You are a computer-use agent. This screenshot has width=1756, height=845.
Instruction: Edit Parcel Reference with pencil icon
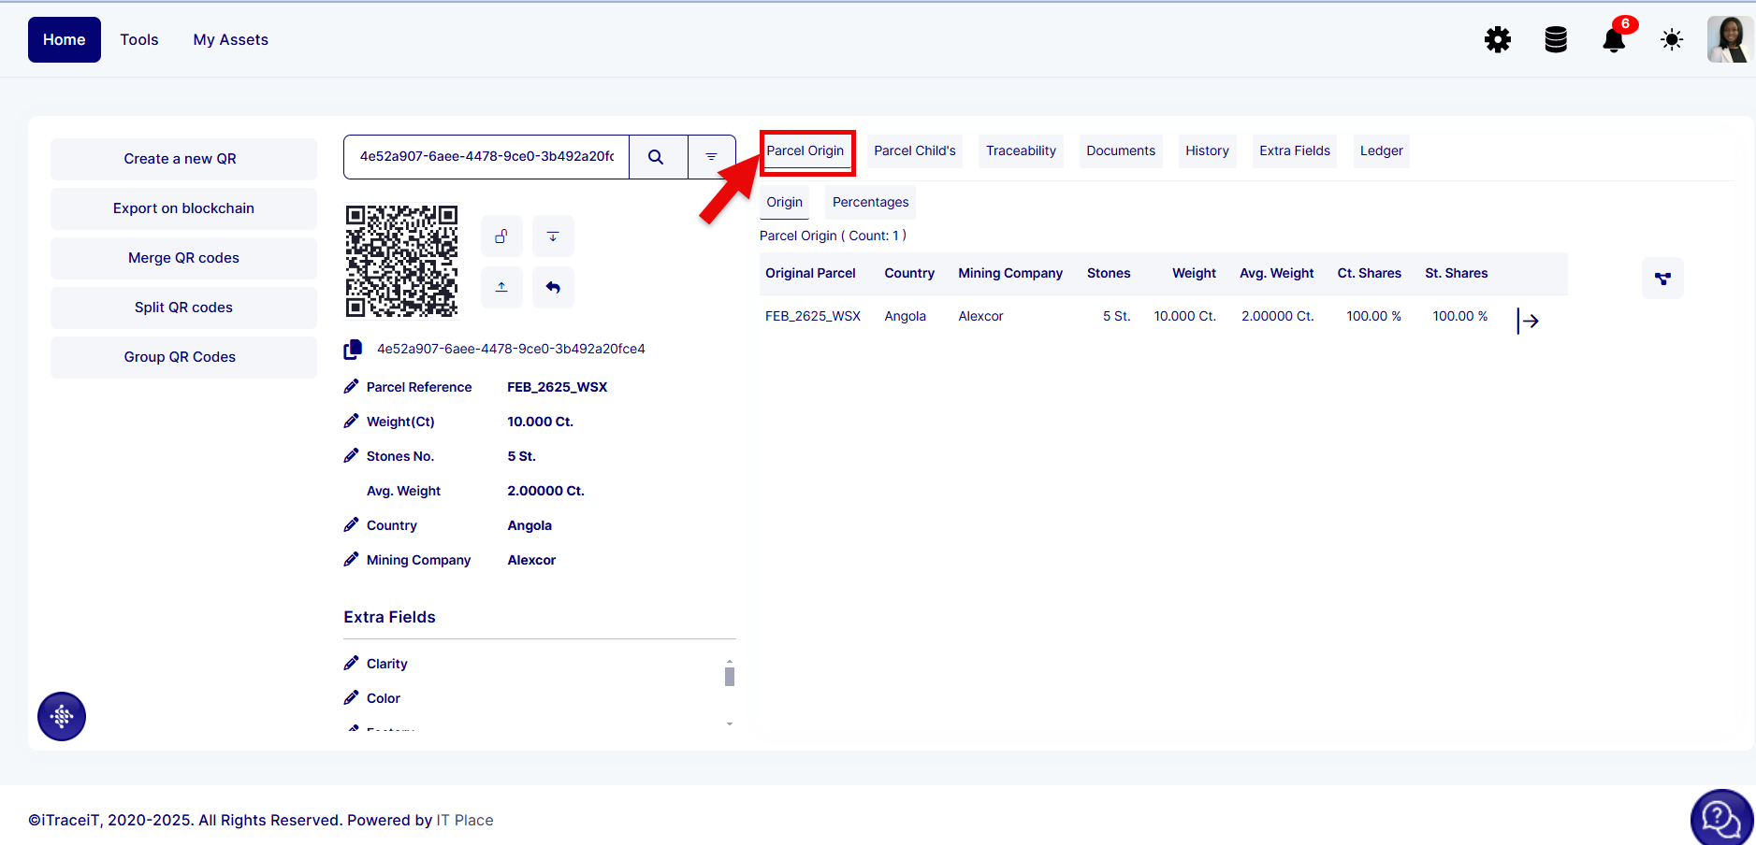pos(352,387)
